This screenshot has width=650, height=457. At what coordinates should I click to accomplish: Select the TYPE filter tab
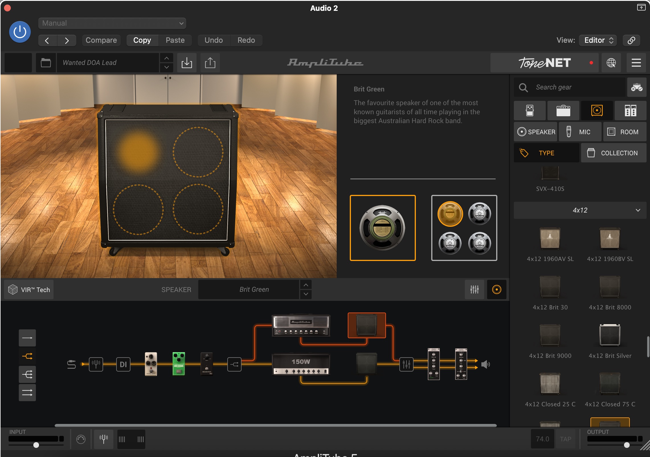[546, 153]
